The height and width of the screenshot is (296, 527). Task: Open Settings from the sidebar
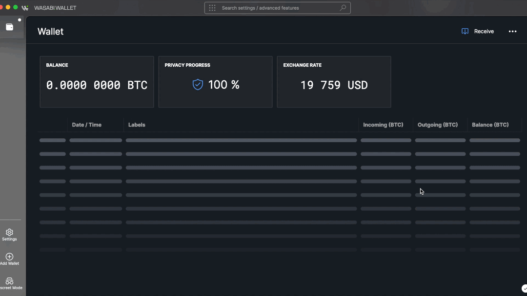pos(9,235)
